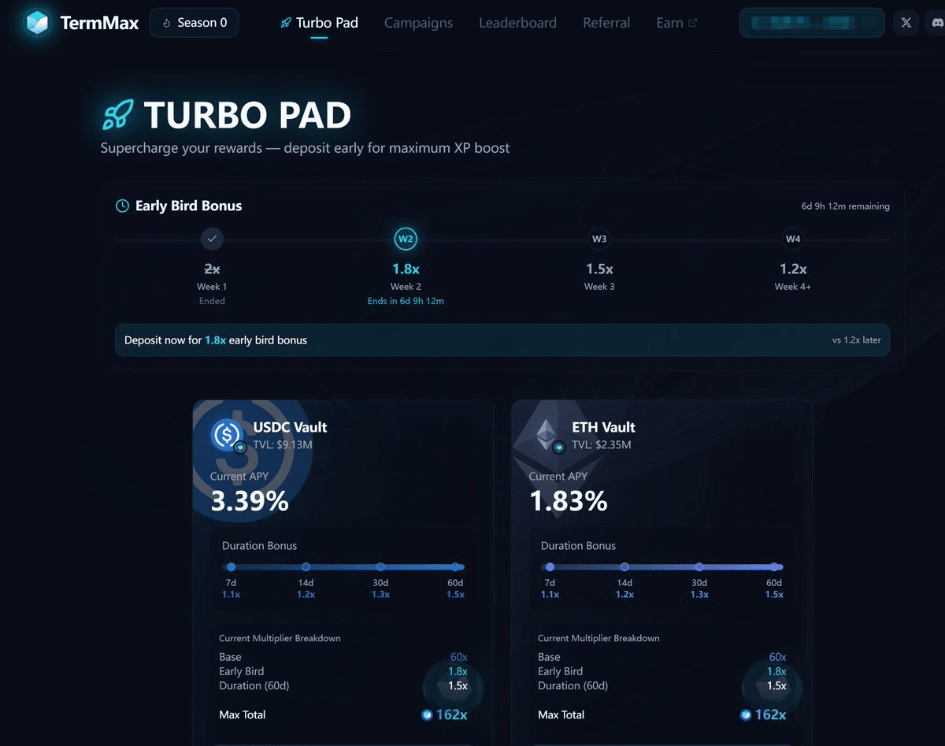Click USDC vault Duration (60d) row label

tap(254, 686)
